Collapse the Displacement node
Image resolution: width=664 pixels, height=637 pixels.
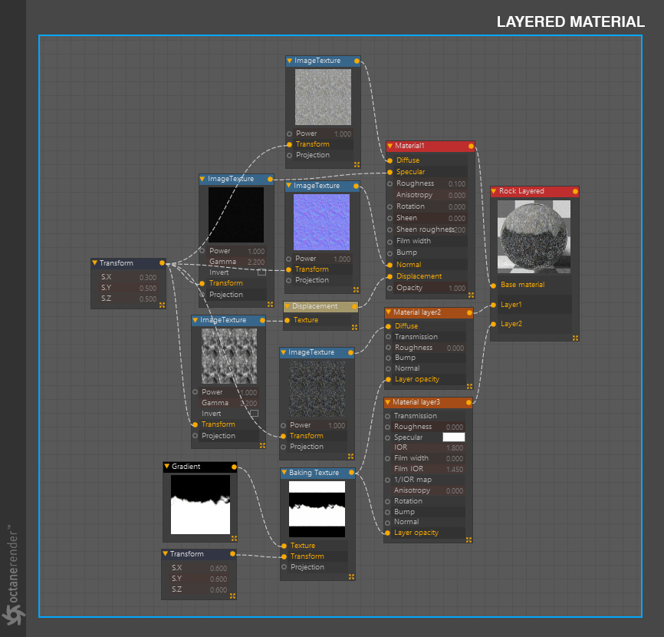(287, 306)
